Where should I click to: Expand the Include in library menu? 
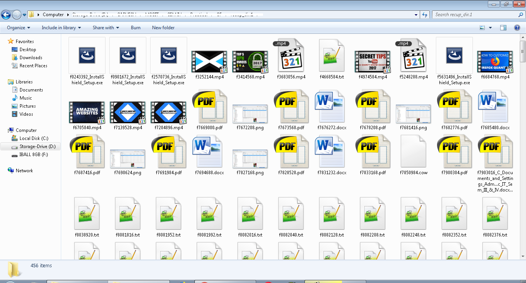click(x=61, y=28)
